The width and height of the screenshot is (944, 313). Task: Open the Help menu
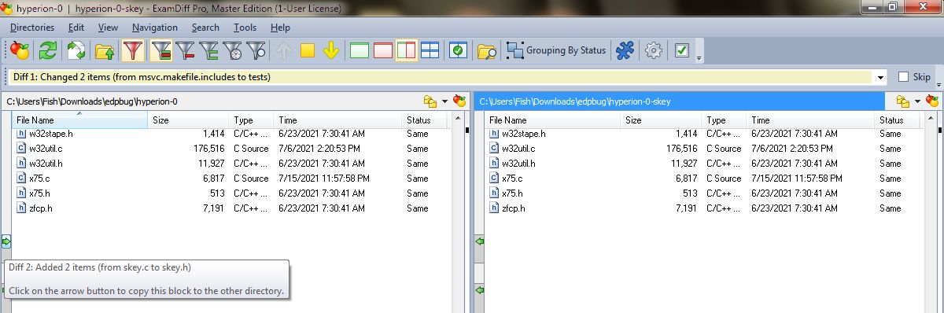(280, 28)
